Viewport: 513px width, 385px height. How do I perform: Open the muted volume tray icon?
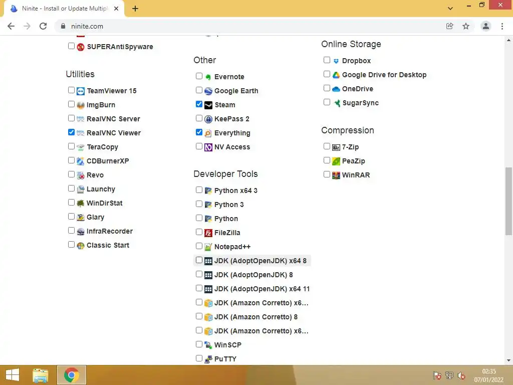pyautogui.click(x=461, y=375)
